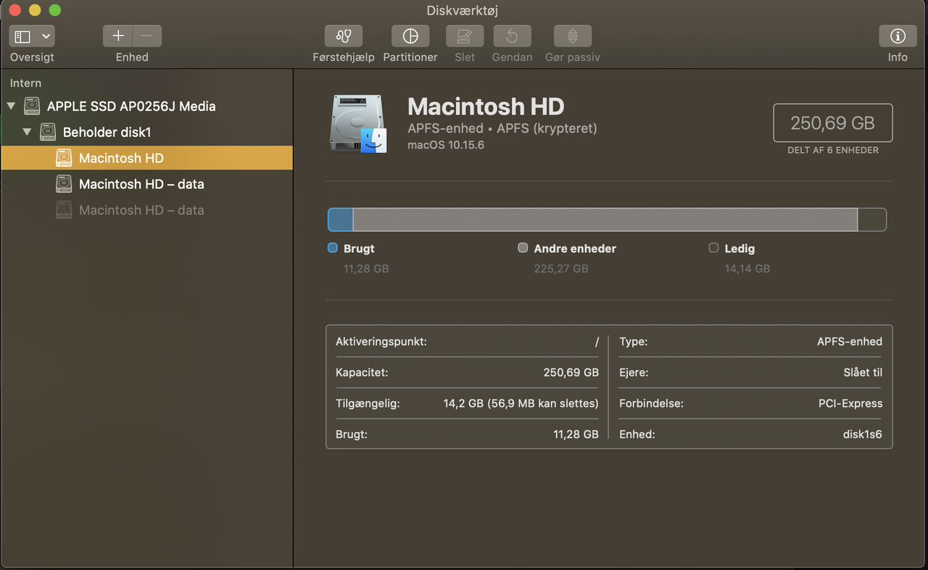Collapse the Beholder disk1 disclosure triangle
The image size is (928, 570).
coord(27,133)
